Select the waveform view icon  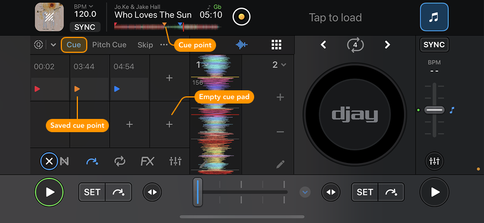[x=242, y=45]
